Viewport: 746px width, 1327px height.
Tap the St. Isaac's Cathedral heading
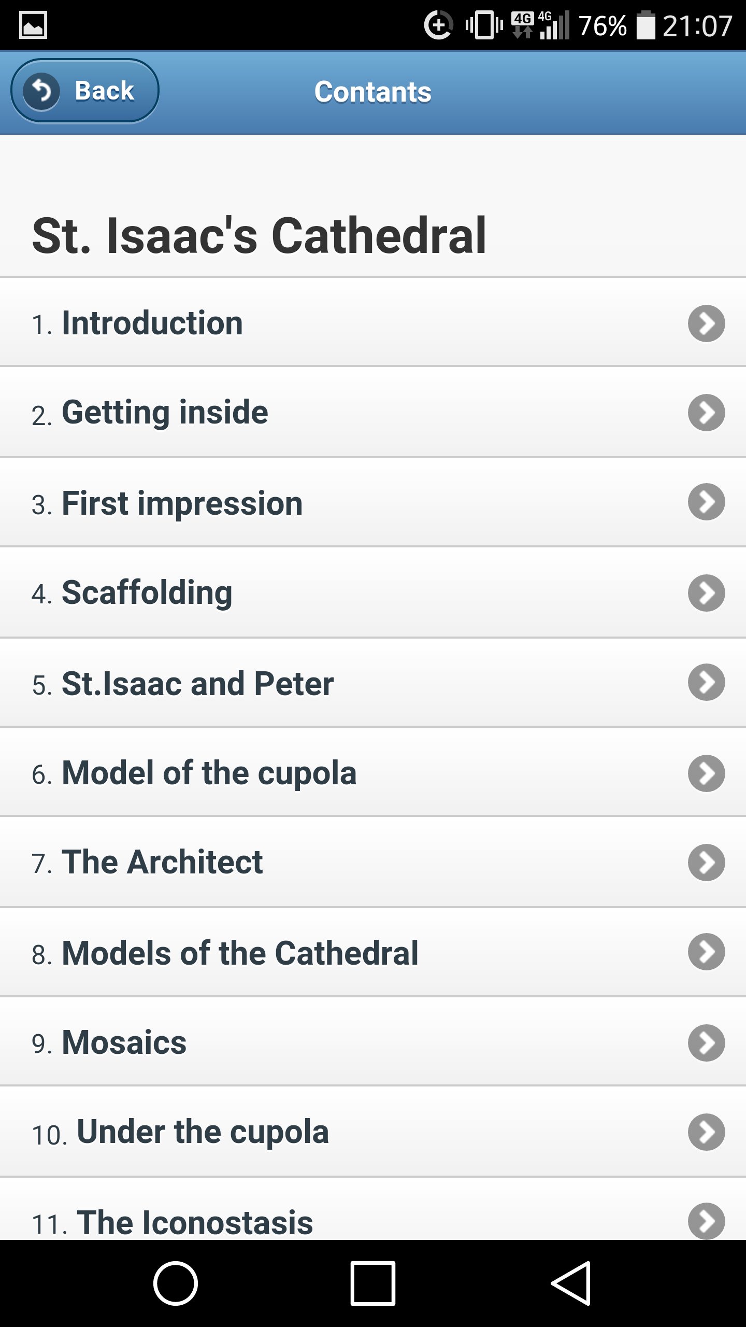pos(259,236)
